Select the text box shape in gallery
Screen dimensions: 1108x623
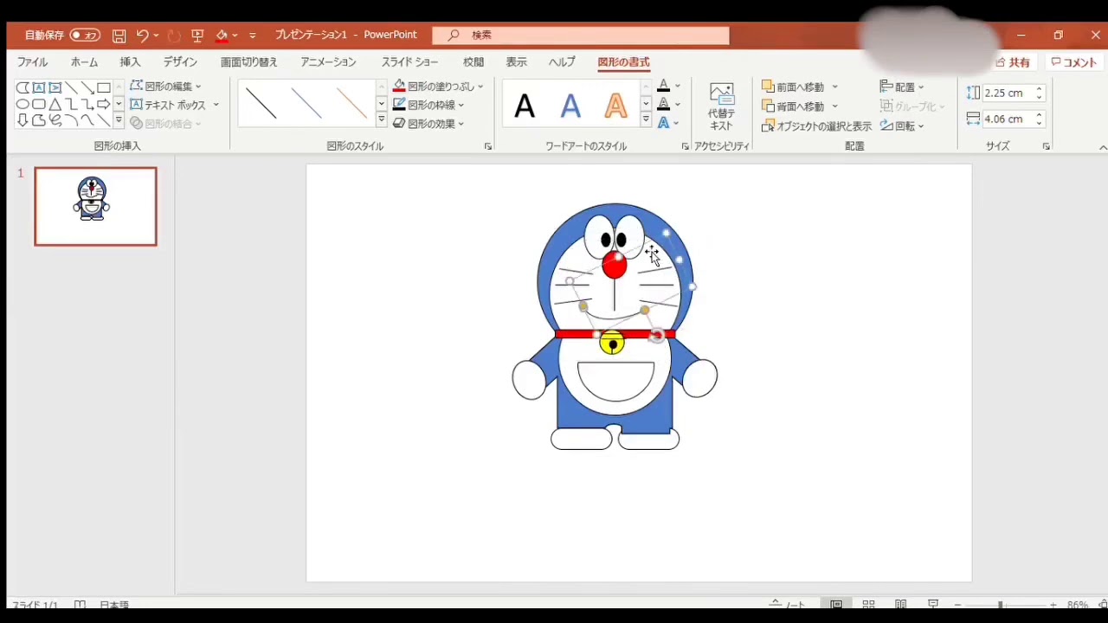pos(39,88)
